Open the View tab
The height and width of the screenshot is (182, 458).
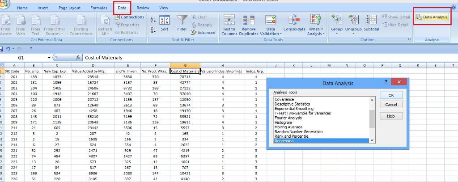pos(164,8)
